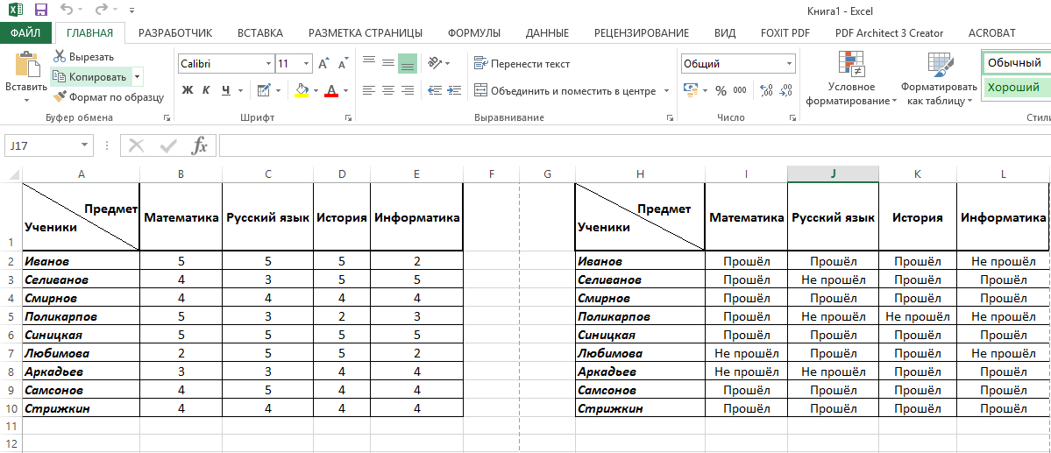Open fill color palette dropdown arrow
The height and width of the screenshot is (453, 1051).
316,90
